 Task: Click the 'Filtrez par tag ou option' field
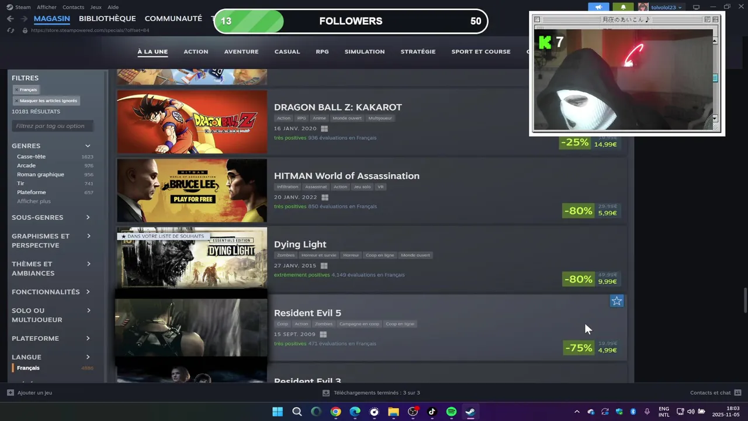click(x=53, y=126)
